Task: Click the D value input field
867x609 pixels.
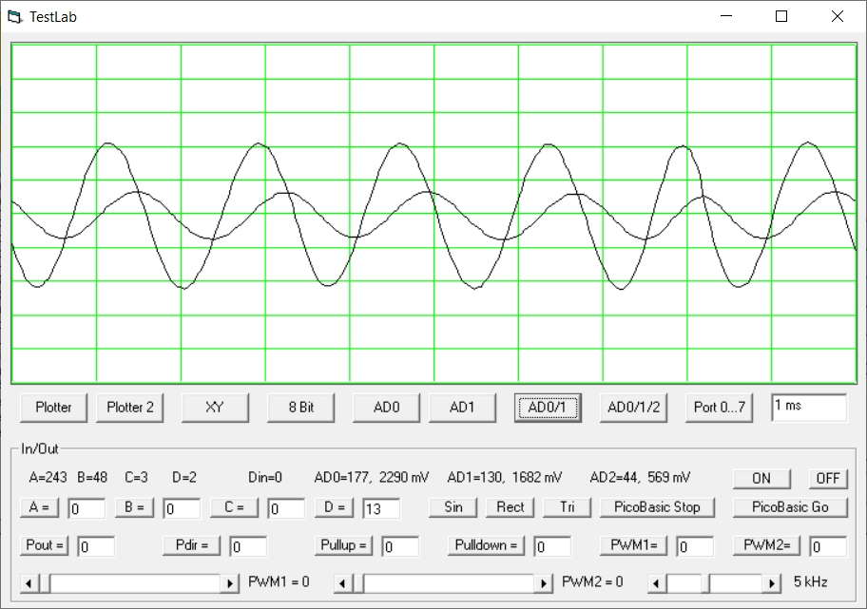Action: 380,509
